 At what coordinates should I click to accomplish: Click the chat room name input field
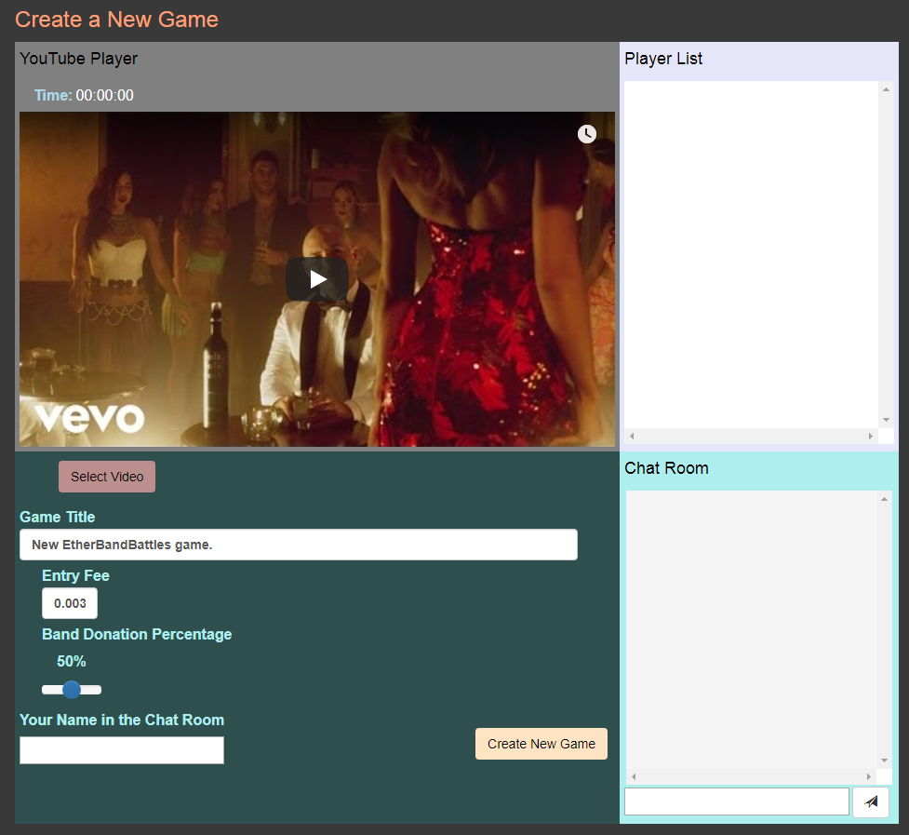[x=122, y=750]
